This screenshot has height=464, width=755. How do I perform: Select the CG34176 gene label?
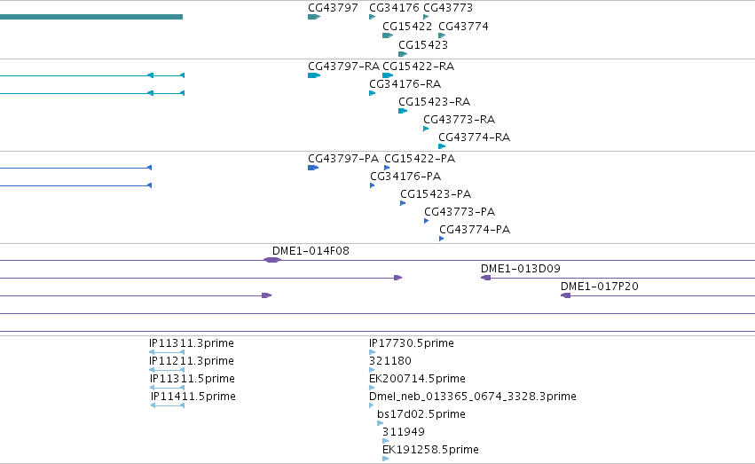click(394, 8)
